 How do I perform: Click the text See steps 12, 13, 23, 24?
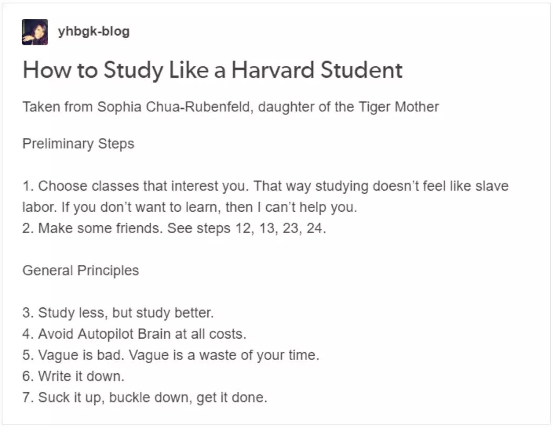pyautogui.click(x=247, y=228)
